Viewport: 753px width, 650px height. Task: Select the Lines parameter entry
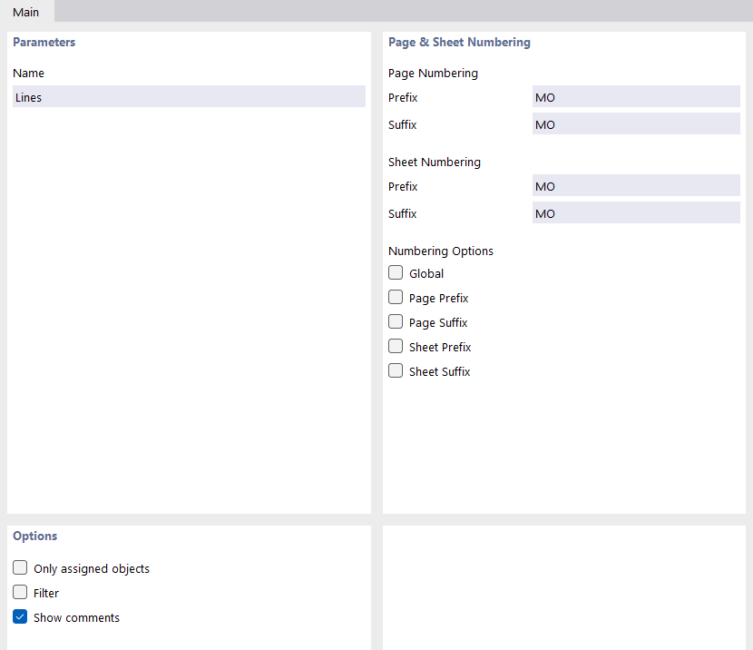(188, 96)
